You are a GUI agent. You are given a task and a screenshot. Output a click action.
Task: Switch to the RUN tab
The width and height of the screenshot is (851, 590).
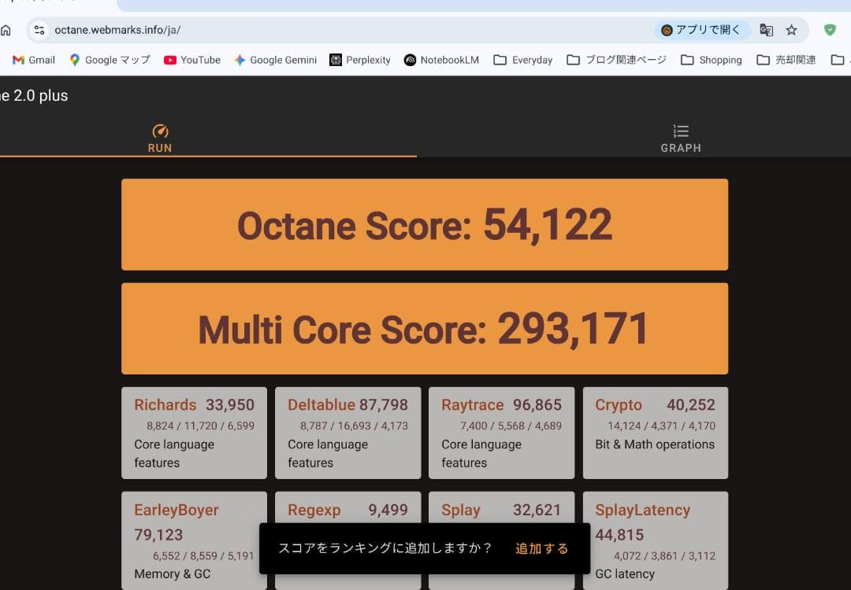(160, 138)
